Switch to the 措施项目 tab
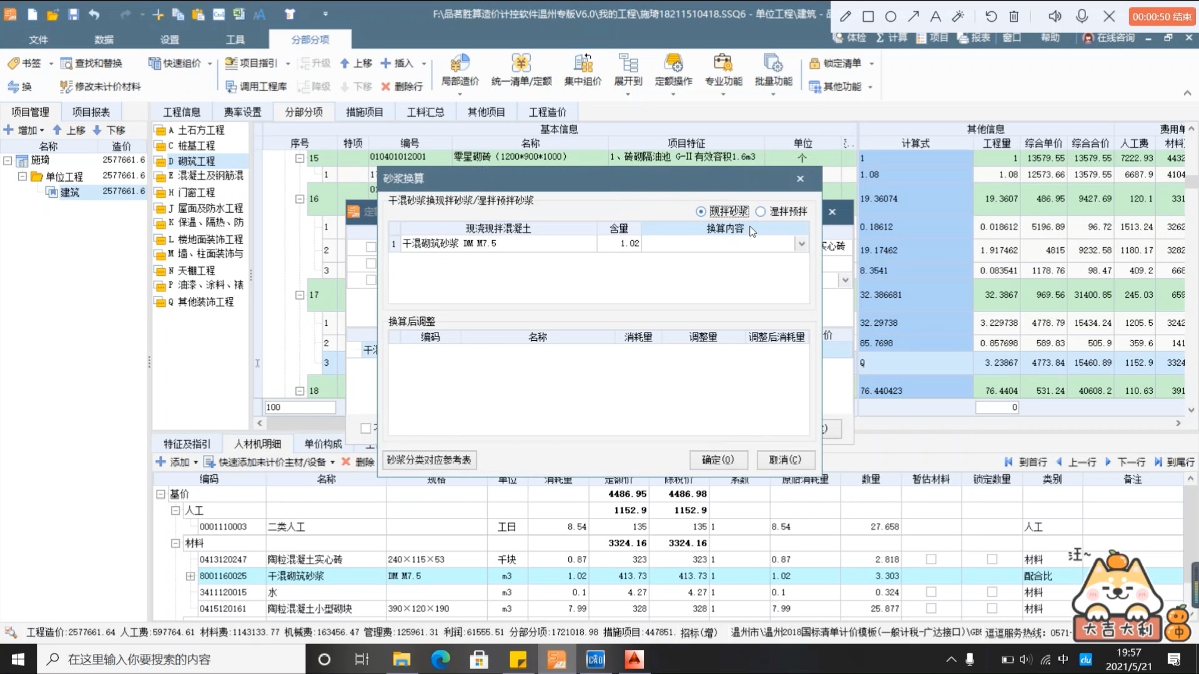Image resolution: width=1199 pixels, height=674 pixels. [x=365, y=112]
